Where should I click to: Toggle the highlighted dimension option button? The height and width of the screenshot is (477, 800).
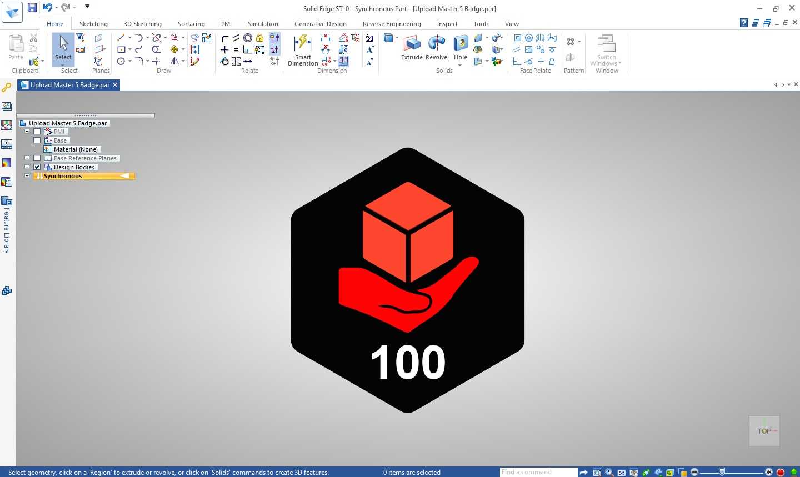pyautogui.click(x=343, y=61)
